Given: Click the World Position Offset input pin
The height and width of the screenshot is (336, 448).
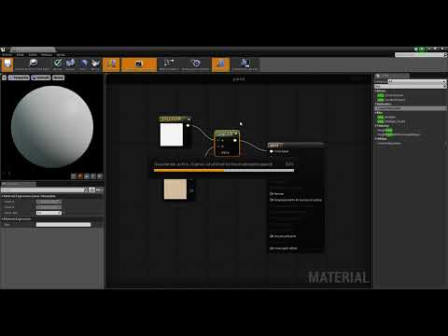Looking at the screenshot, I should [272, 200].
